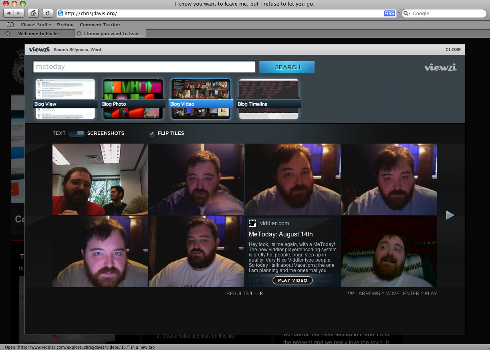Switch to the 'Welcome to Flickr!' tab
Viewport: 490px width, 350px height.
coord(39,34)
